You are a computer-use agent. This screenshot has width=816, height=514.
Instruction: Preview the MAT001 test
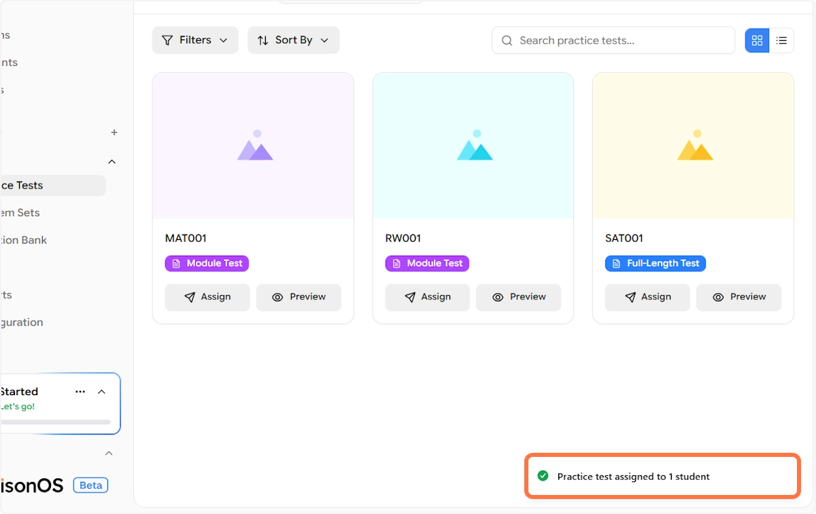(x=299, y=297)
